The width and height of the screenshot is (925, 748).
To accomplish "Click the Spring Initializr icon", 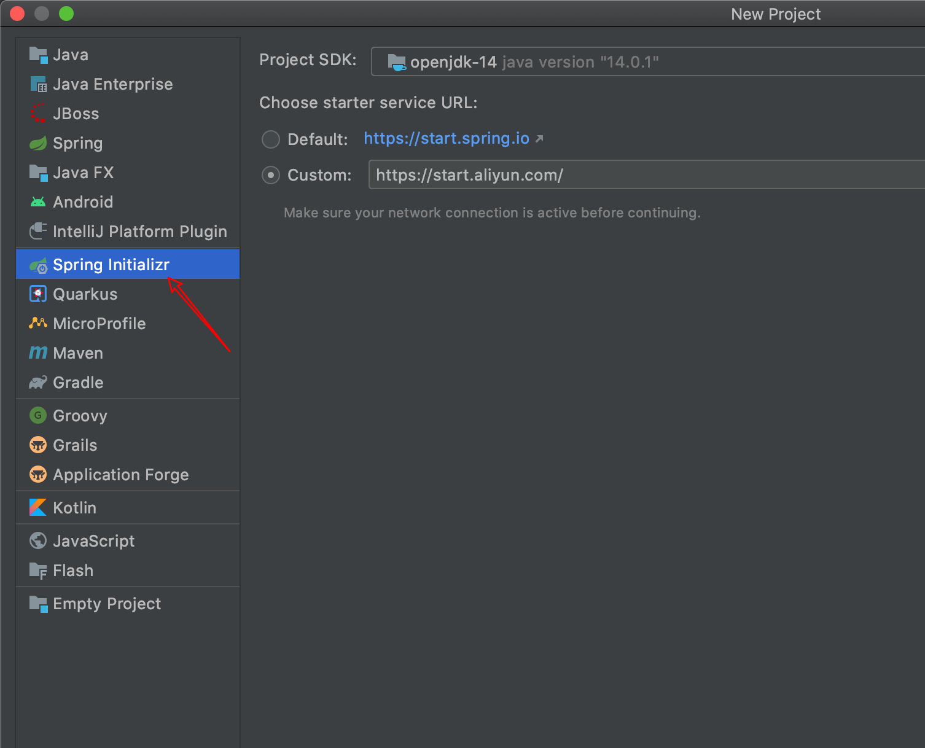I will pyautogui.click(x=38, y=265).
